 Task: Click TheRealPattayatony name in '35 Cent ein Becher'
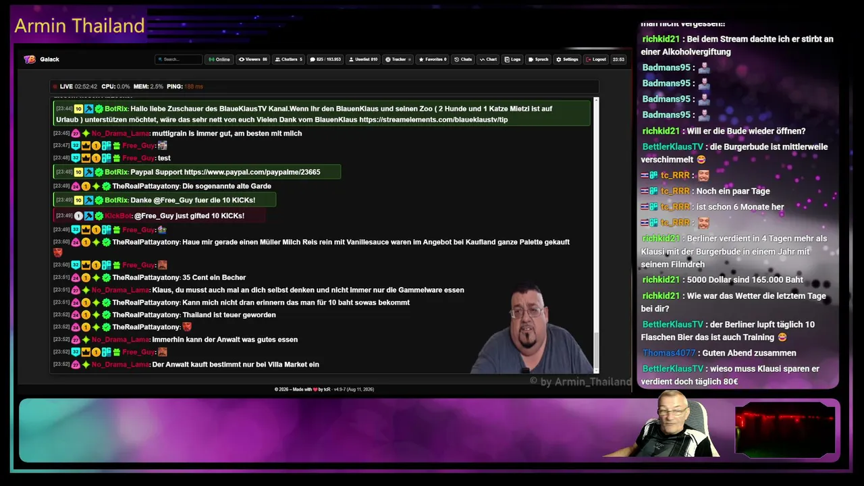[x=146, y=277]
